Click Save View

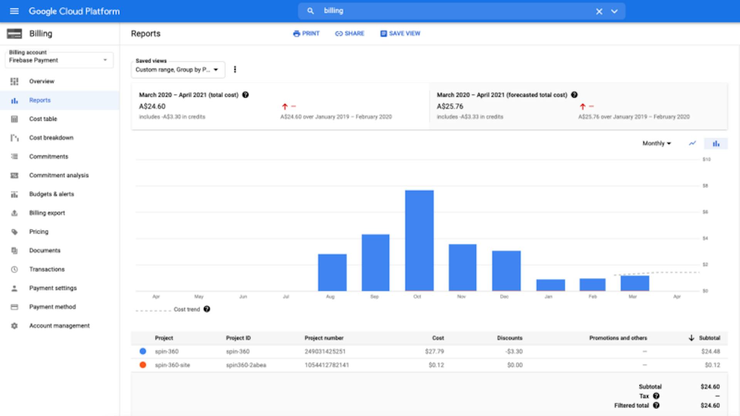click(400, 34)
